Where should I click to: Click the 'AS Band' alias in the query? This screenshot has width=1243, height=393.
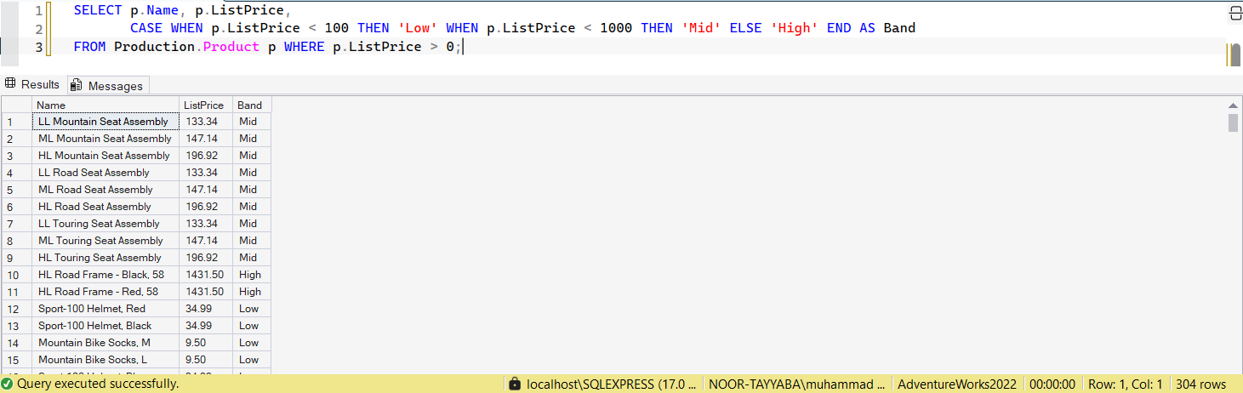887,29
